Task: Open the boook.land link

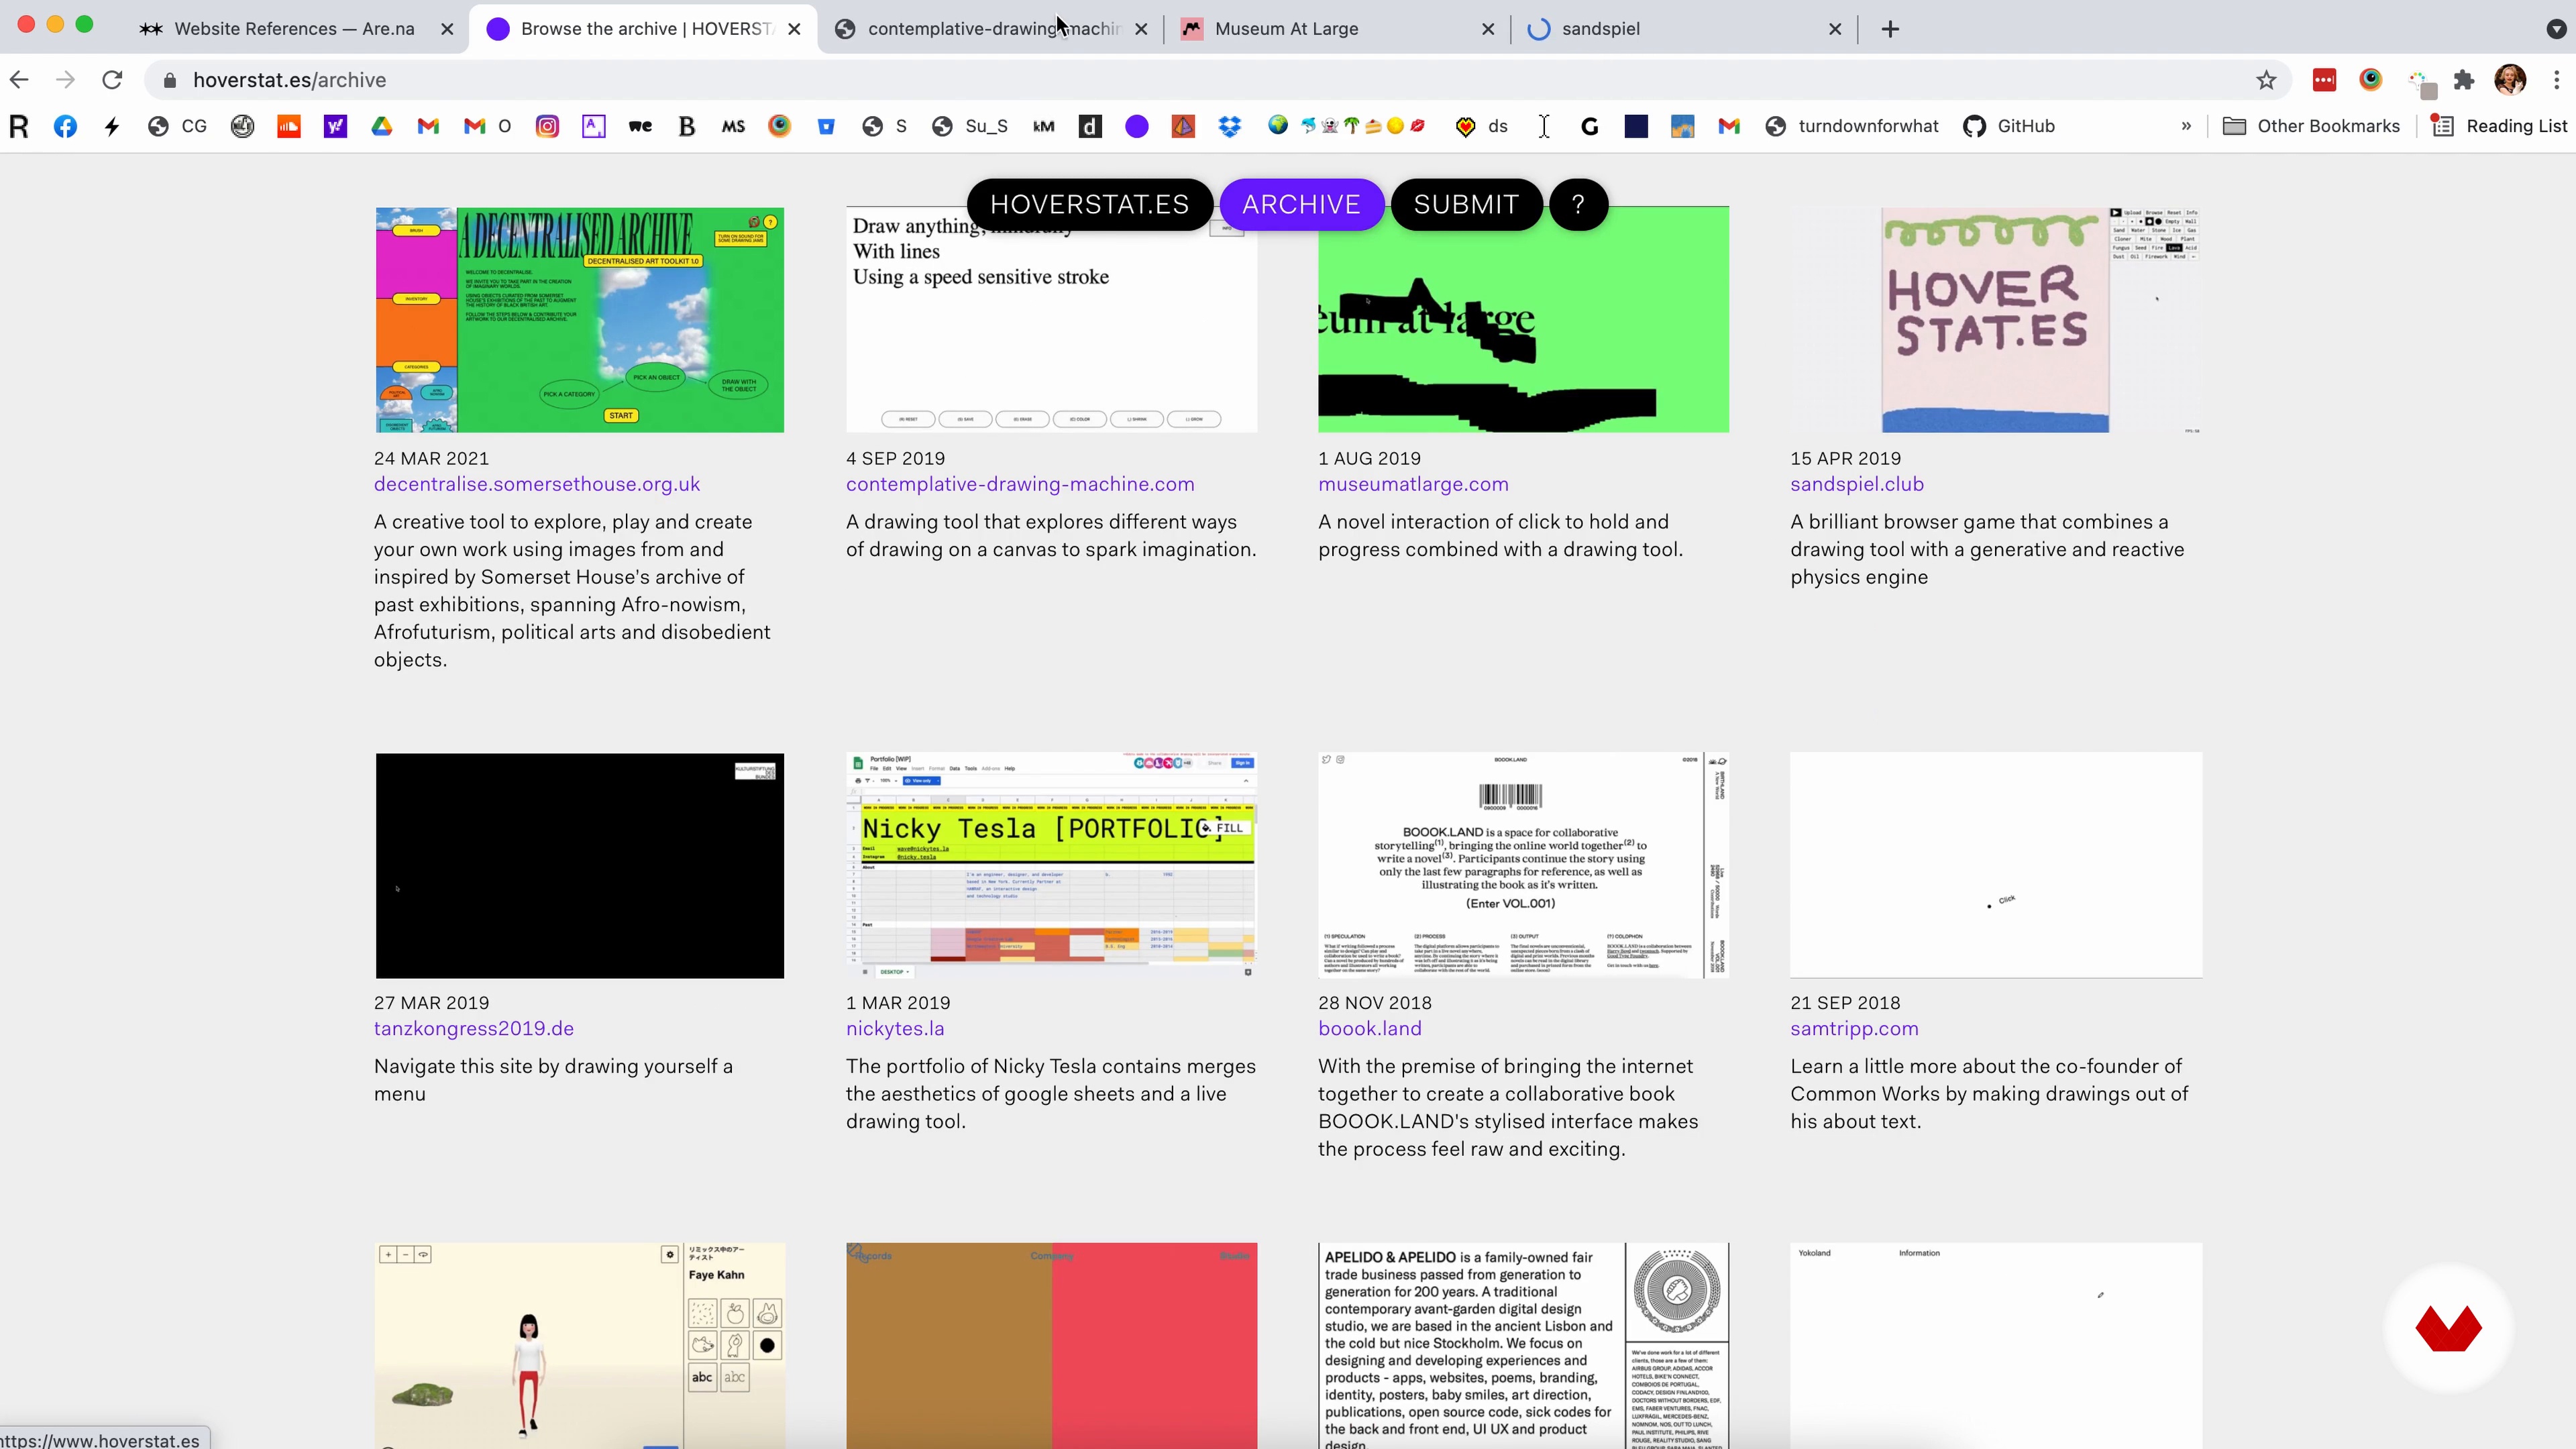Action: pyautogui.click(x=1369, y=1028)
